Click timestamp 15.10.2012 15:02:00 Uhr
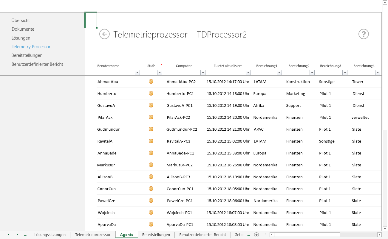The width and height of the screenshot is (388, 239). click(228, 141)
